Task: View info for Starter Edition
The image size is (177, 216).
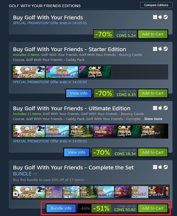Action: (79, 93)
